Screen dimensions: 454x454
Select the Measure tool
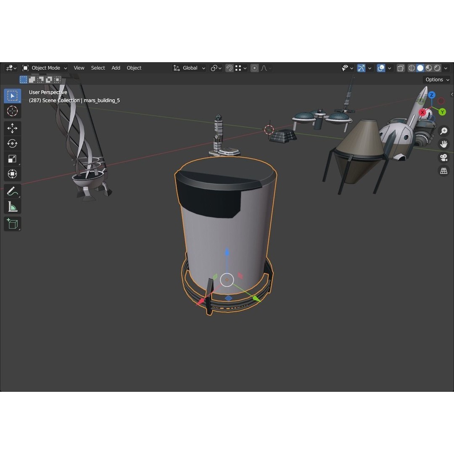tap(12, 206)
